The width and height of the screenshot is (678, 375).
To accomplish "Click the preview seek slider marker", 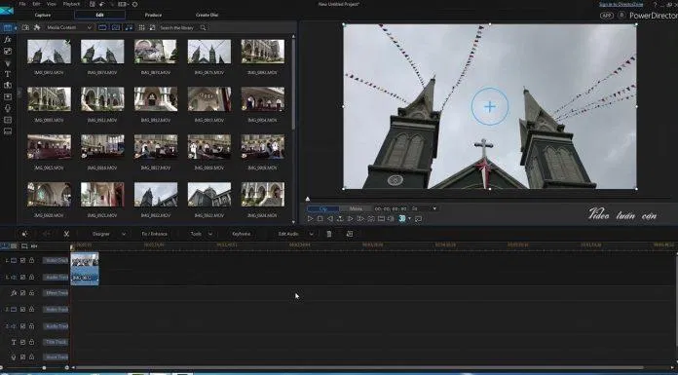I will [x=308, y=199].
